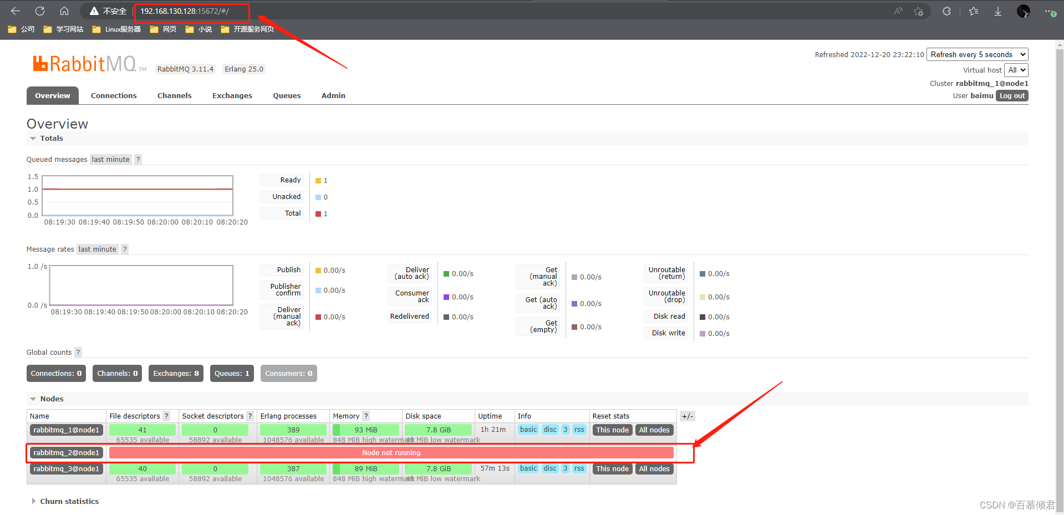Screen dimensions: 1064x515
Task: Click the Erlang 25.0 version label
Action: point(244,69)
